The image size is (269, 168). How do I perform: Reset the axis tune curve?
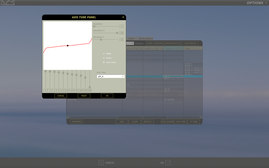coord(84,96)
